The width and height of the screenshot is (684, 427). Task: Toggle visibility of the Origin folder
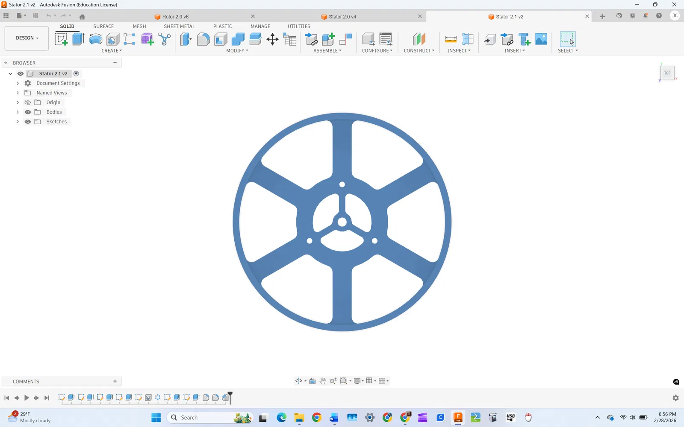28,102
